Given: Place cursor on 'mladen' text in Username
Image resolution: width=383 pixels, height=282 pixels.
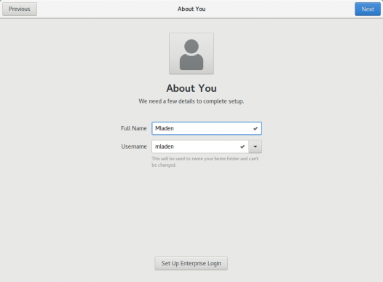Looking at the screenshot, I should coord(165,146).
